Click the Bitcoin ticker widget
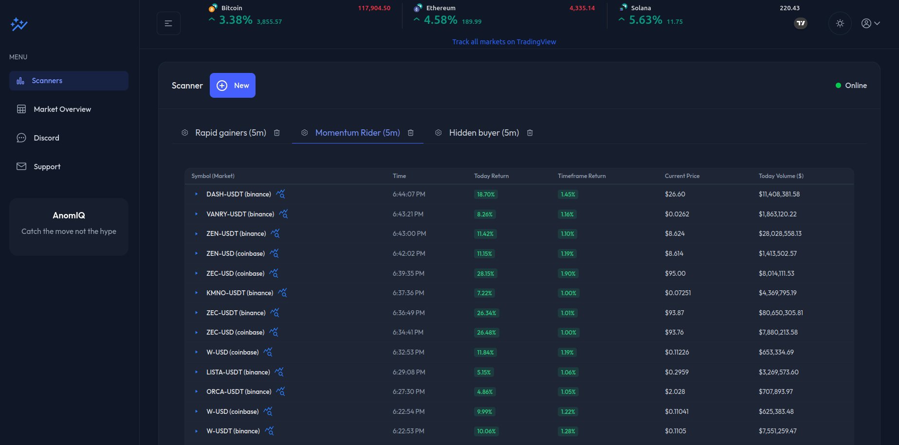899x445 pixels. 299,16
